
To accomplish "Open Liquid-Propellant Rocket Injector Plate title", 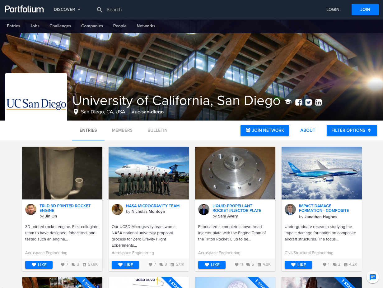I will 237,208.
